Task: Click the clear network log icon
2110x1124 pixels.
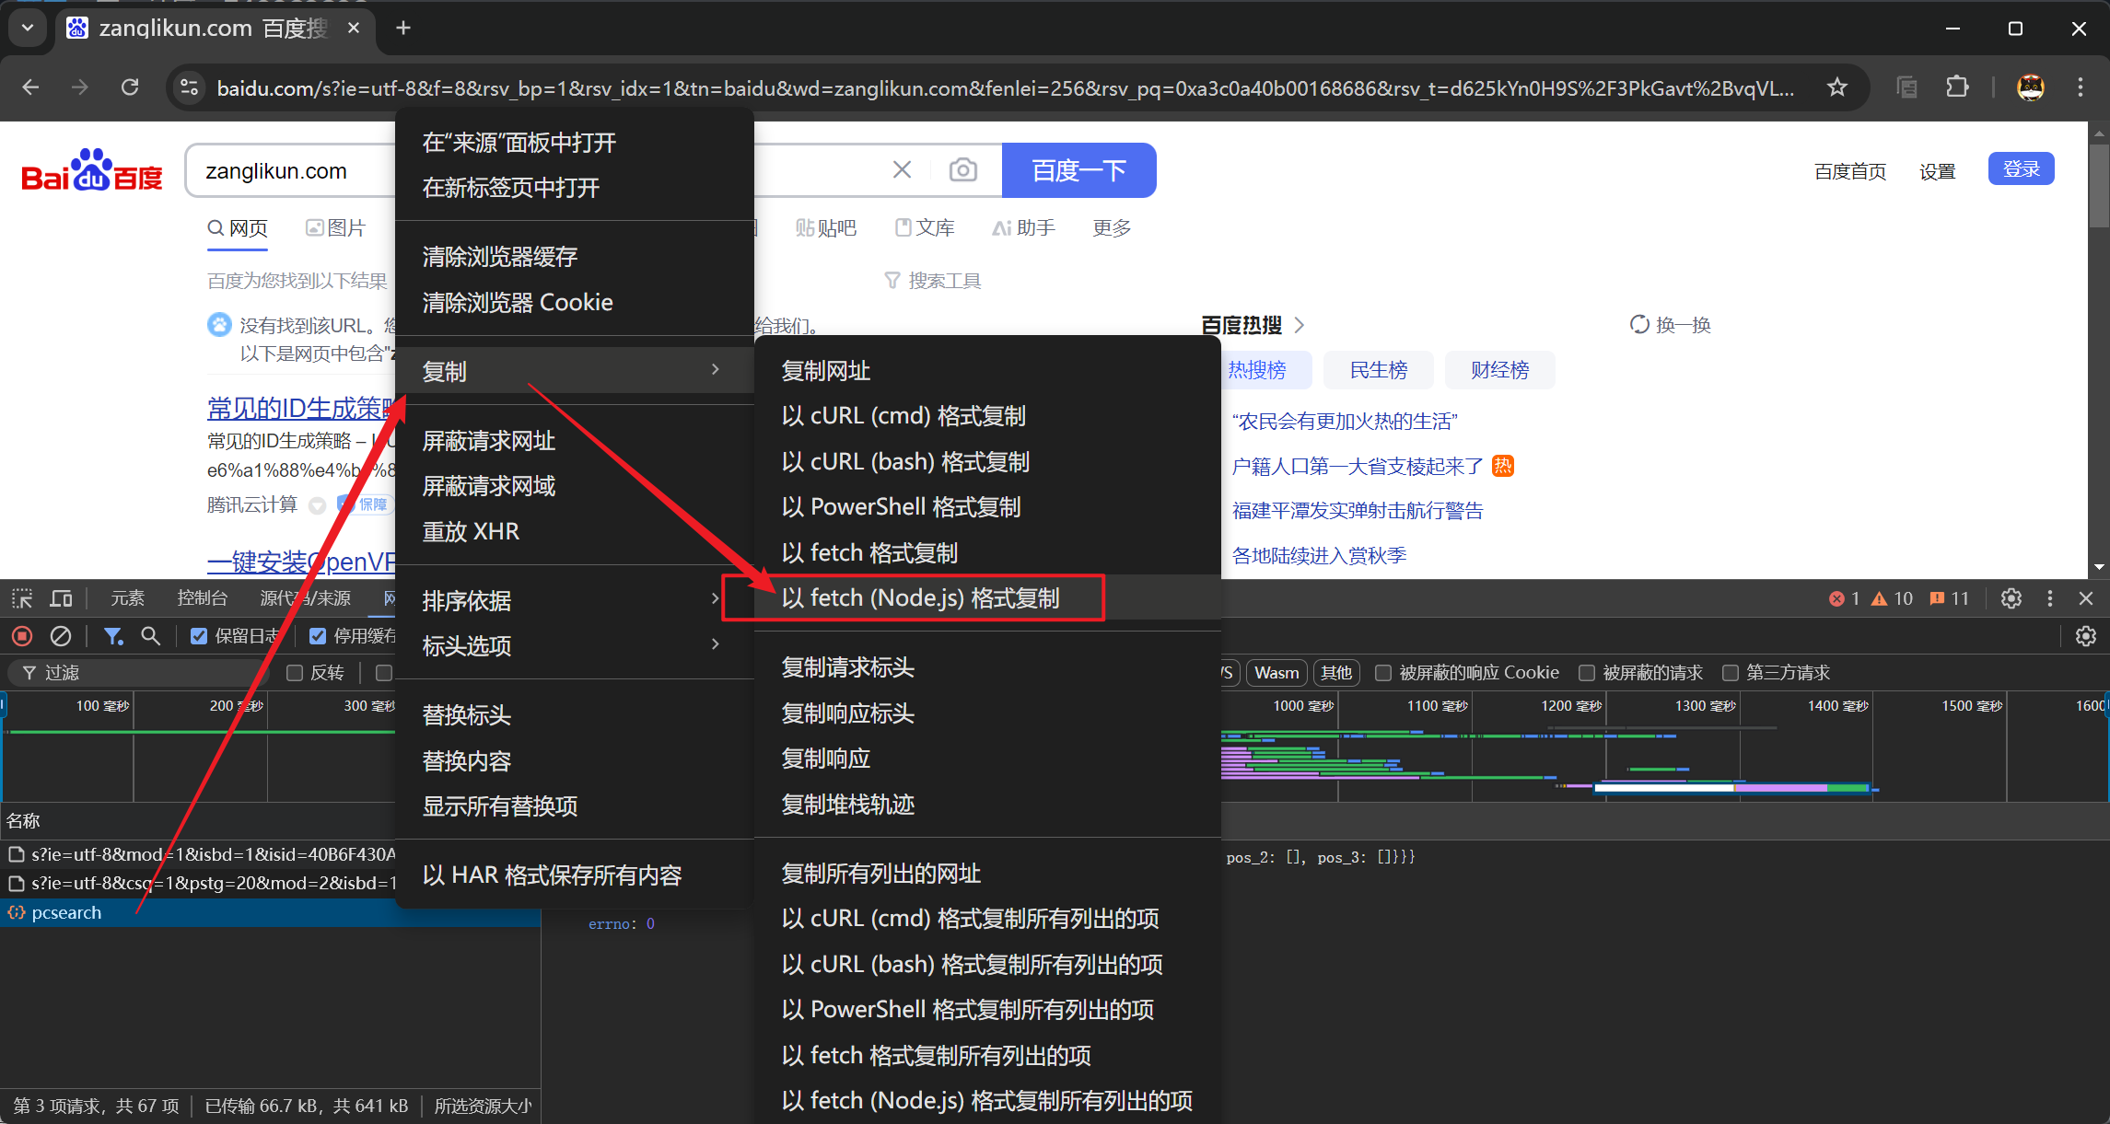Action: coord(61,636)
